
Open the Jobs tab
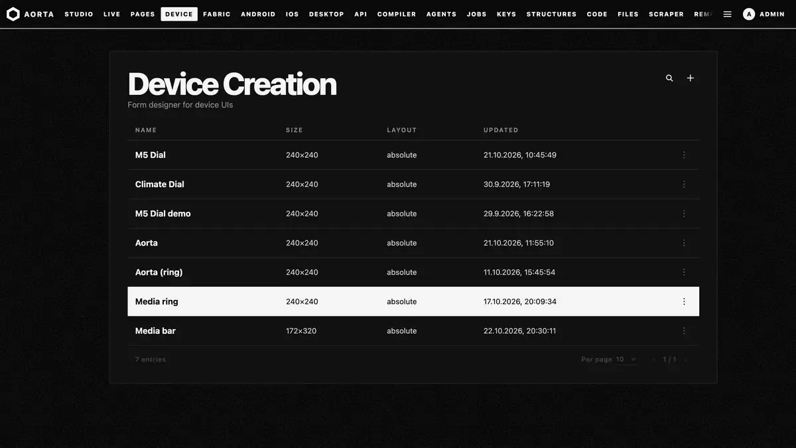(476, 14)
